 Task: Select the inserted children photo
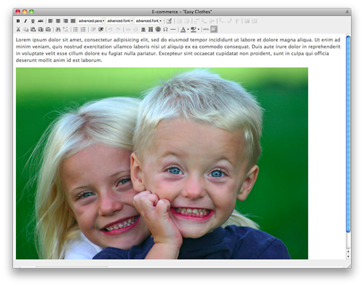[162, 163]
